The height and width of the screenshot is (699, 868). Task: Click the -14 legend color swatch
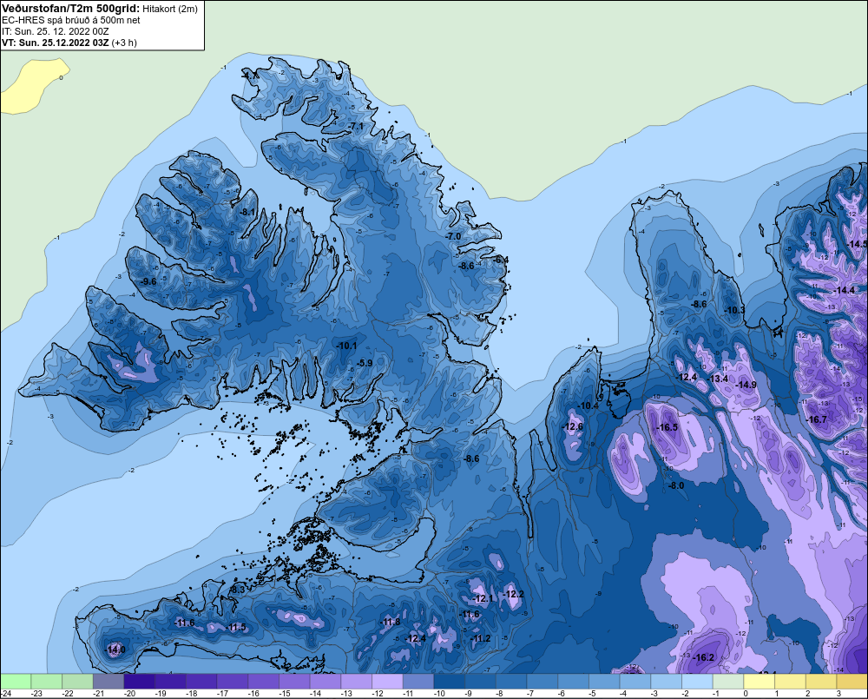pyautogui.click(x=325, y=682)
